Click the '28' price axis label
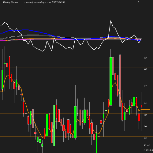 (x=145, y=138)
